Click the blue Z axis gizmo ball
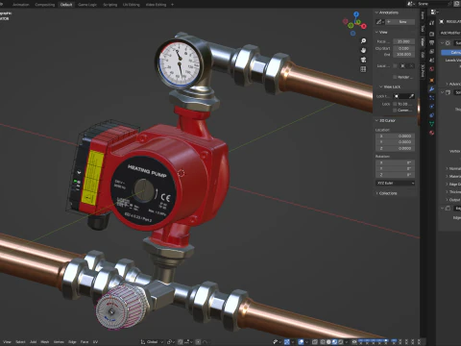This screenshot has width=461, height=346. 356,14
